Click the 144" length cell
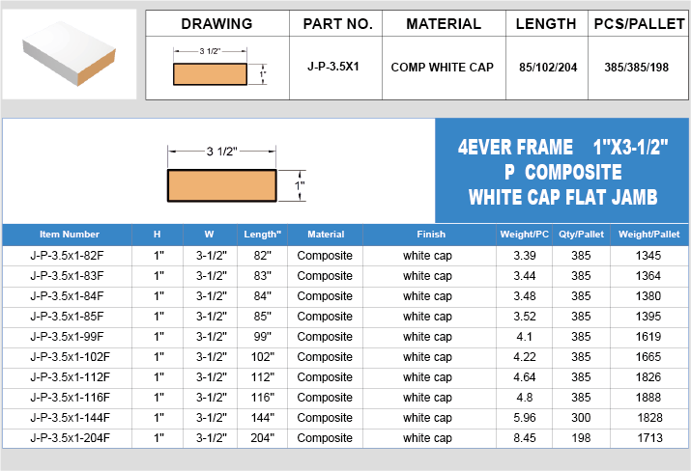Screen dimensions: 691x471 click(x=262, y=417)
